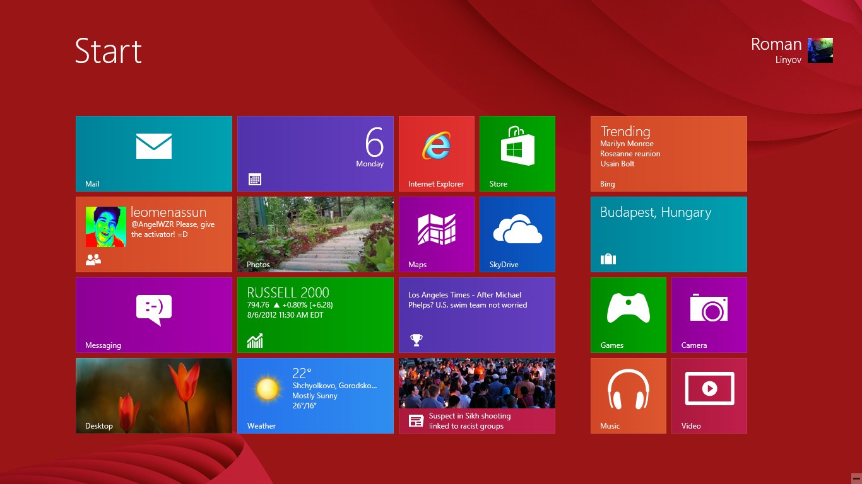Screen dimensions: 862x484
Task: Click the 'Shchyolkovo, Gorodsko...' location text
Action: (334, 386)
